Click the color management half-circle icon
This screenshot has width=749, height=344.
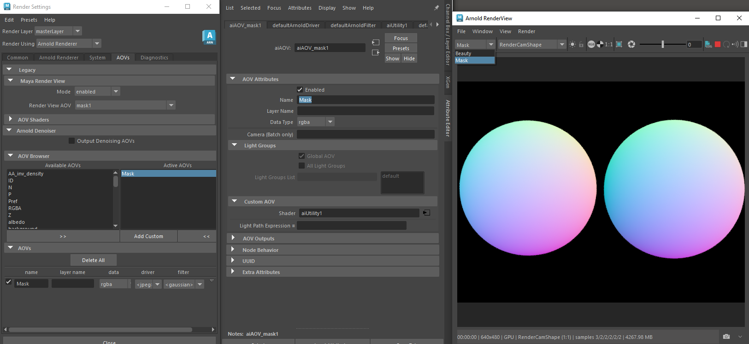(x=600, y=44)
